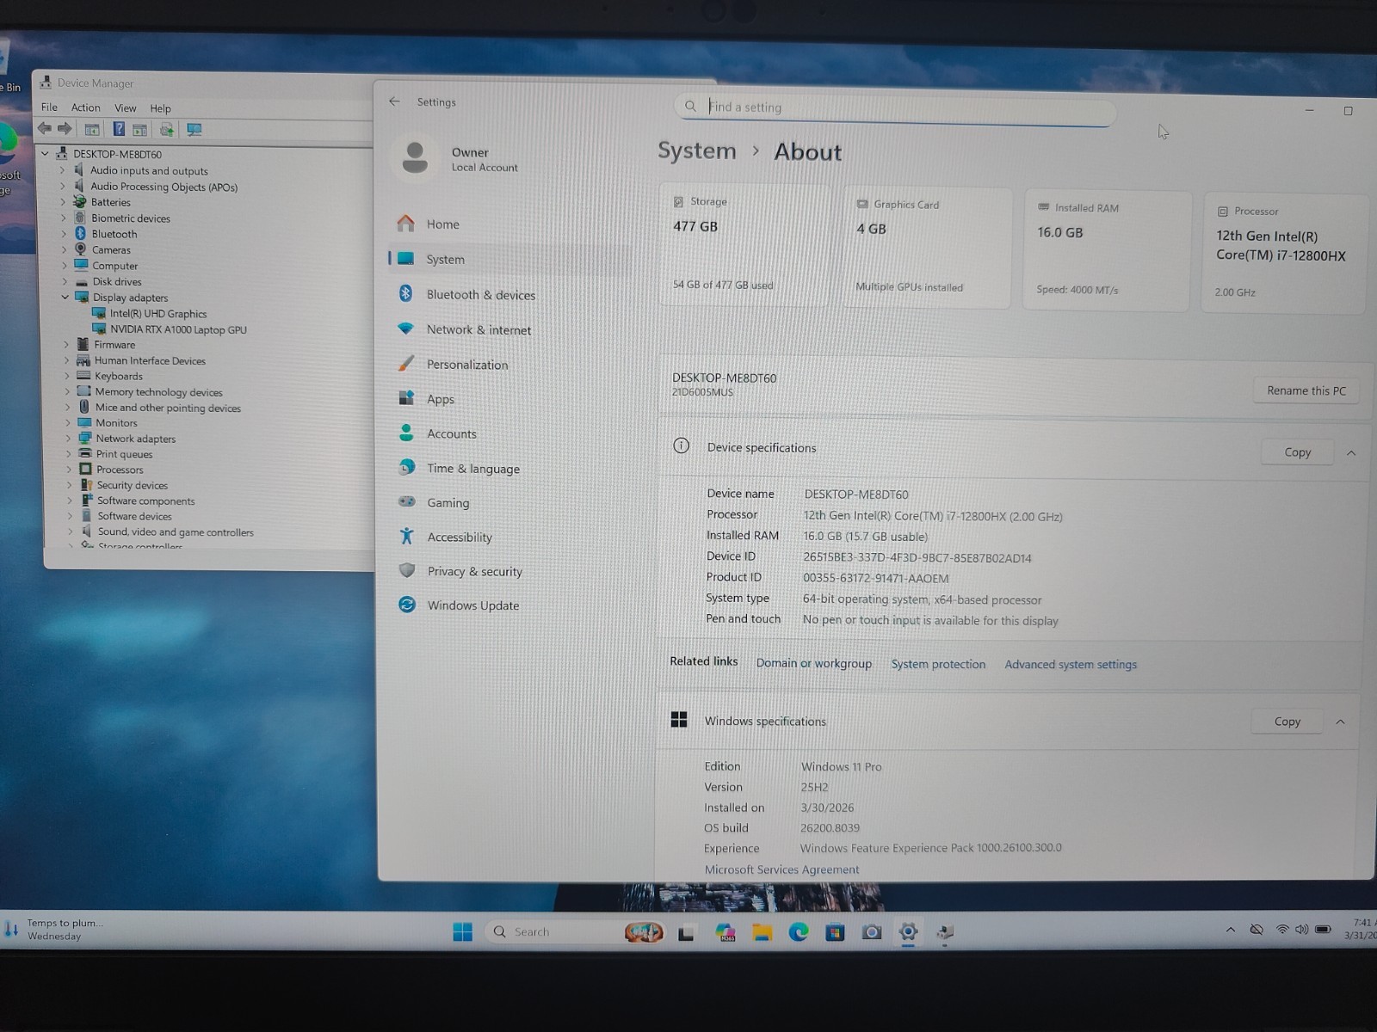Click blue Help question-mark toolbar icon

119,129
